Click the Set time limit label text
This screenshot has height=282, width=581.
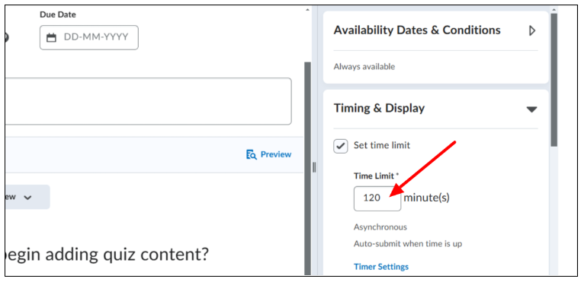[x=382, y=145]
